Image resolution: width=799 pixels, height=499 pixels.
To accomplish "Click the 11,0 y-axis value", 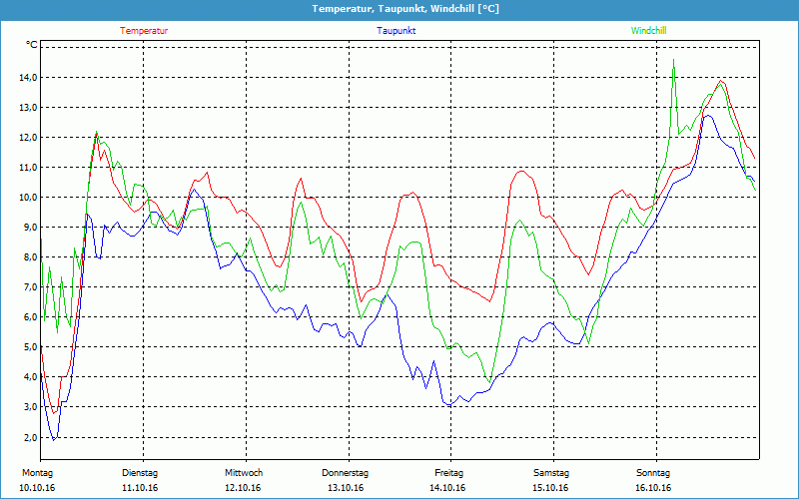I will tap(29, 168).
